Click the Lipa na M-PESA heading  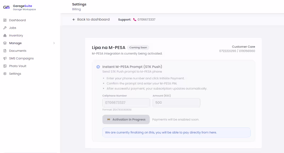pyautogui.click(x=109, y=47)
